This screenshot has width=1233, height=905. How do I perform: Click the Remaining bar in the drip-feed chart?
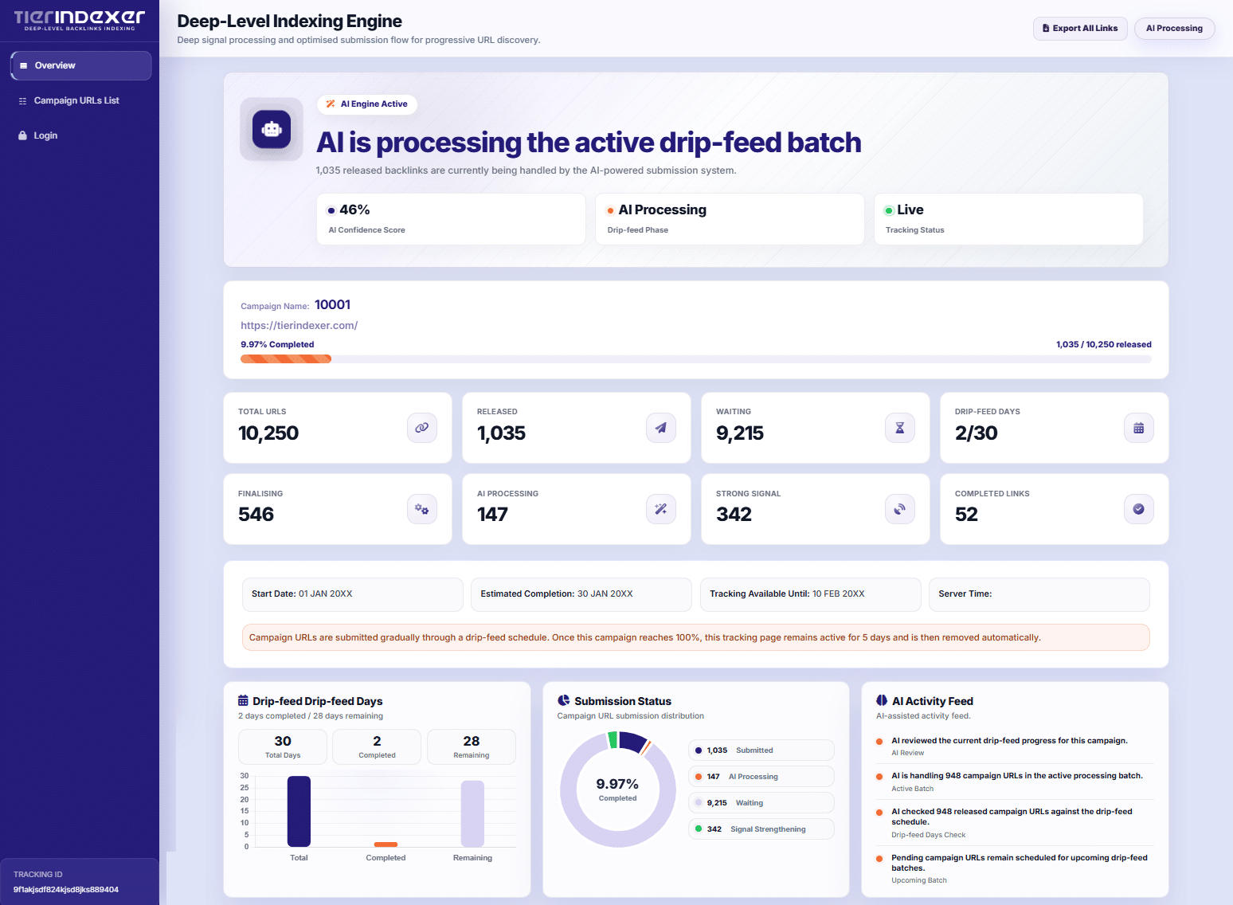[472, 814]
